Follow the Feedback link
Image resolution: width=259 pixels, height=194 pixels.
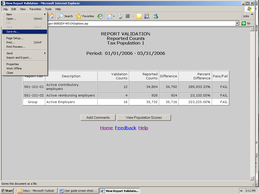coord(126,128)
